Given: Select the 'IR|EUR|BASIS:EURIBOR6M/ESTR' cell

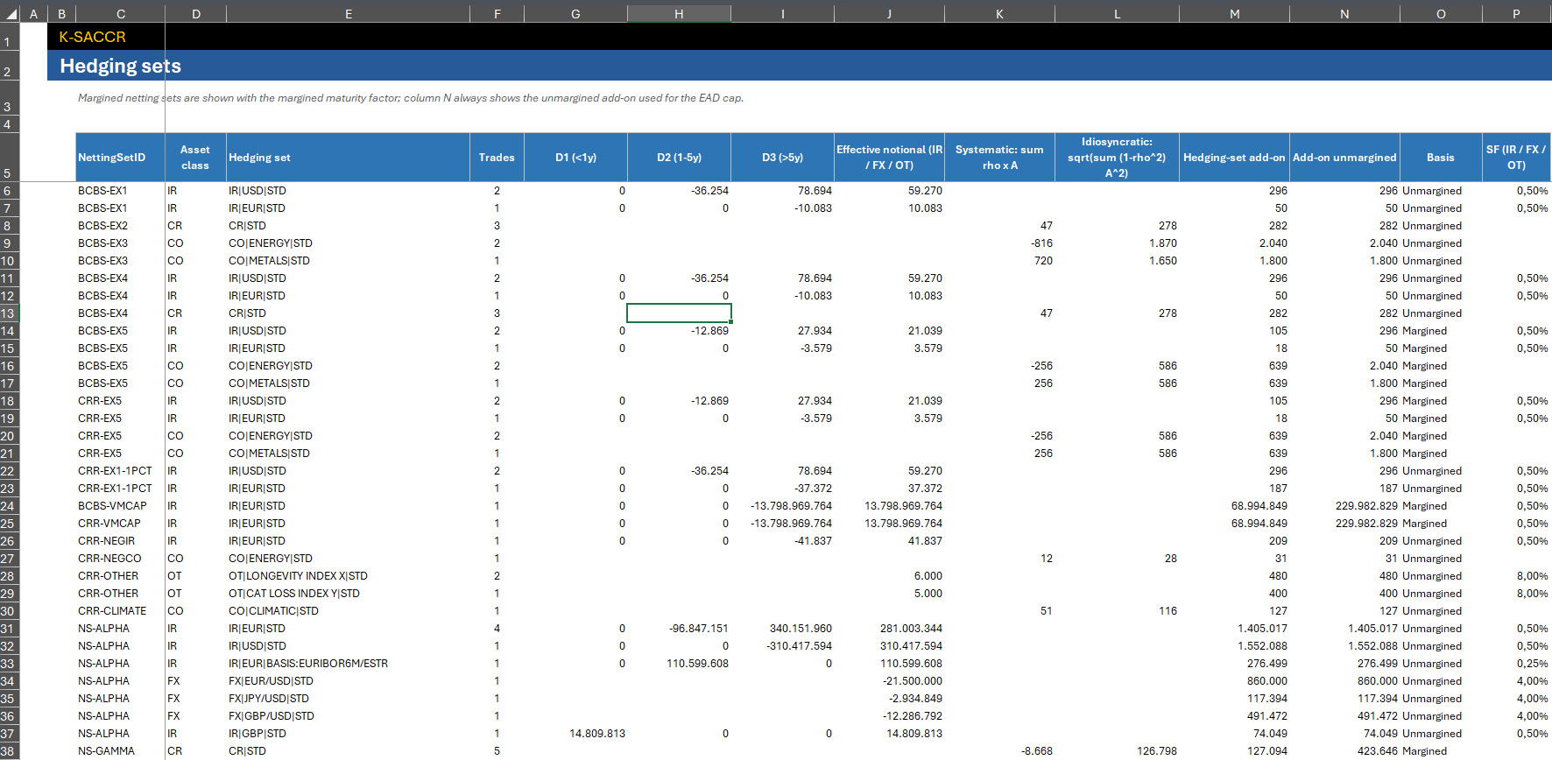Looking at the screenshot, I should click(348, 664).
